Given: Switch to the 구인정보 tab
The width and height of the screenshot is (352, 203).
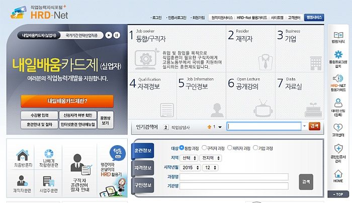Looking at the screenshot, I should click(142, 185).
